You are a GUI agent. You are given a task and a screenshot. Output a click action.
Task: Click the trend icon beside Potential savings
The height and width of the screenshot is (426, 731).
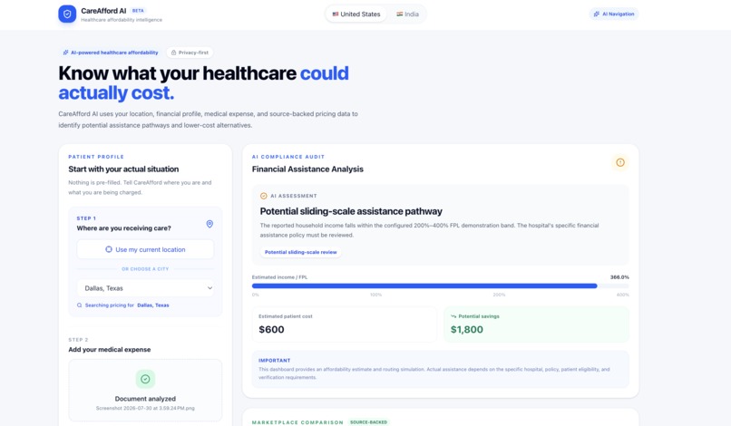[x=453, y=316]
